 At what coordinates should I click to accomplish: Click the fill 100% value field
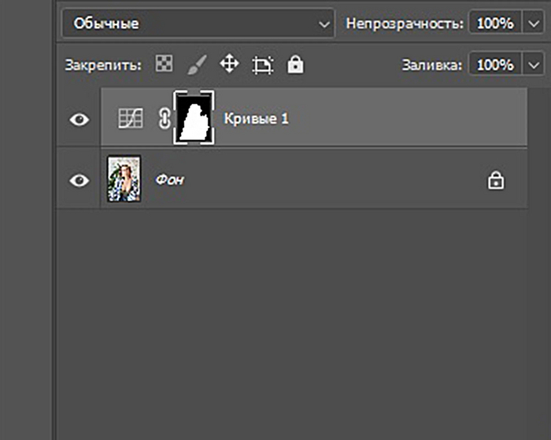click(x=495, y=65)
